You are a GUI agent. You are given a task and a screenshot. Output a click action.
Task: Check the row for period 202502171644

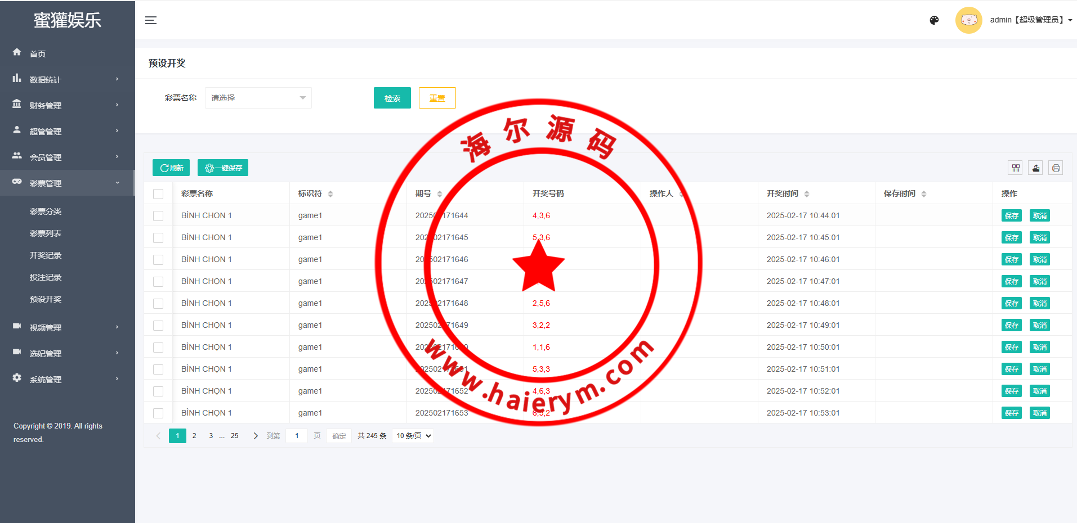pos(158,216)
